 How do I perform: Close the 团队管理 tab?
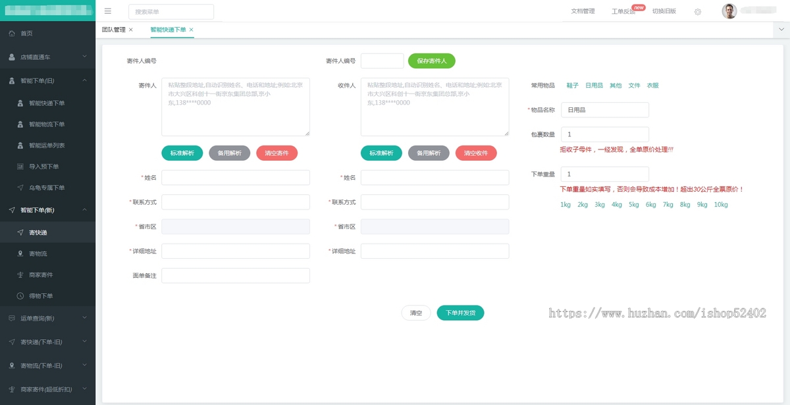pos(131,30)
